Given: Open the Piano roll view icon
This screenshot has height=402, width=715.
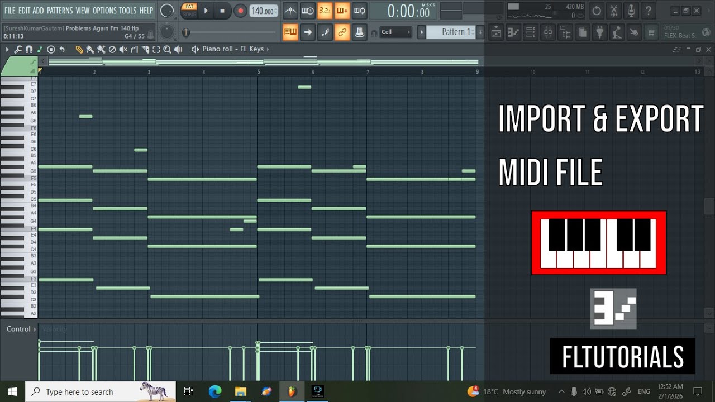Looking at the screenshot, I should click(x=513, y=32).
